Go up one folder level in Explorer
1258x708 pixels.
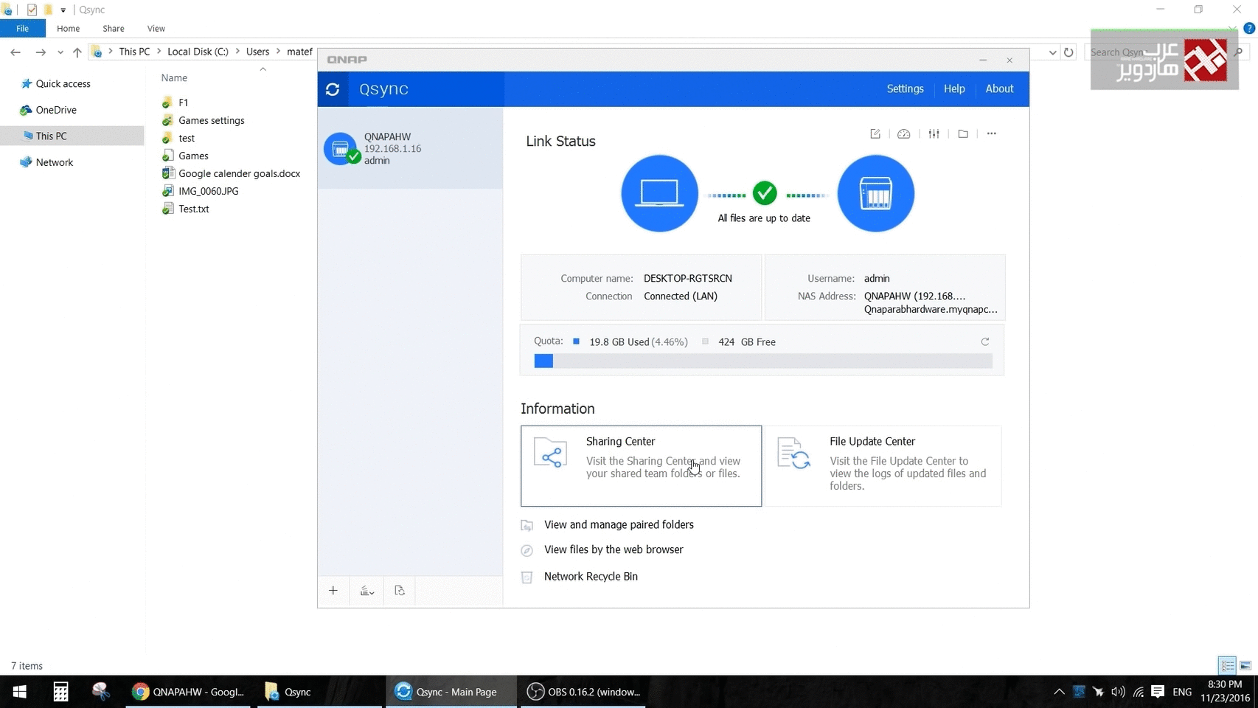point(77,52)
